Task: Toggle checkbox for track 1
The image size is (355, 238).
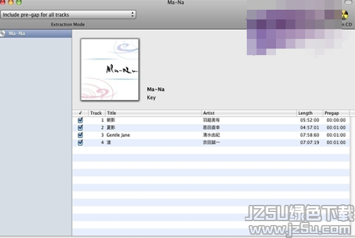Action: click(80, 120)
